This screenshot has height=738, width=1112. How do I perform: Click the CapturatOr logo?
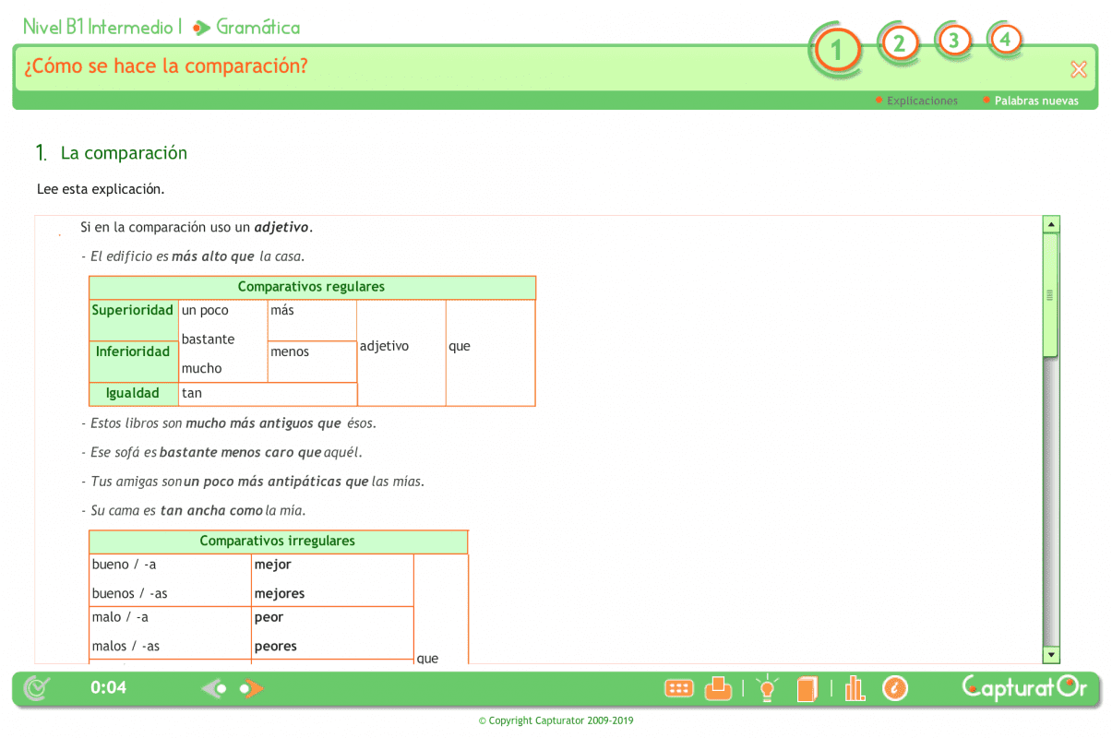[1024, 688]
